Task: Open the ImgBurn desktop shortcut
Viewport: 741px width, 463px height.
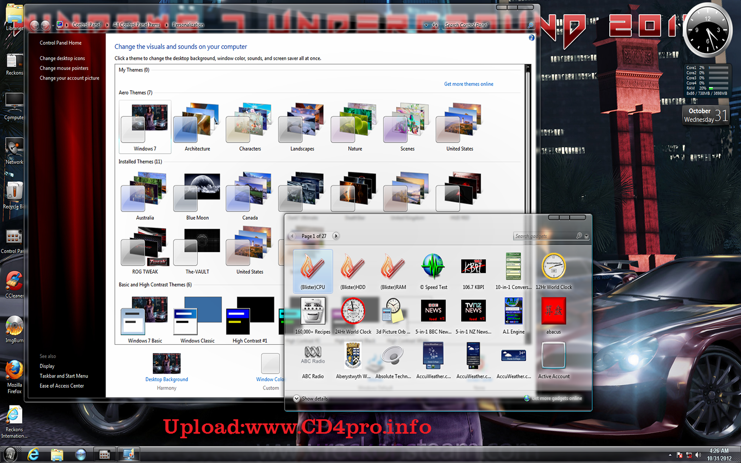Action: (x=14, y=329)
